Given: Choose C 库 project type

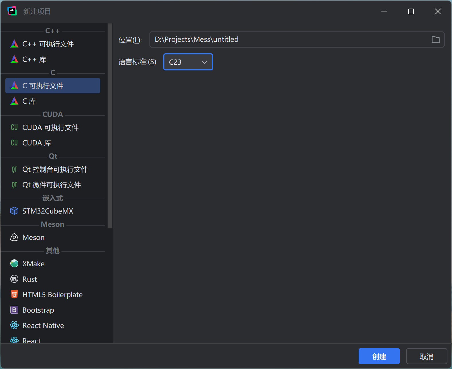Looking at the screenshot, I should tap(29, 101).
